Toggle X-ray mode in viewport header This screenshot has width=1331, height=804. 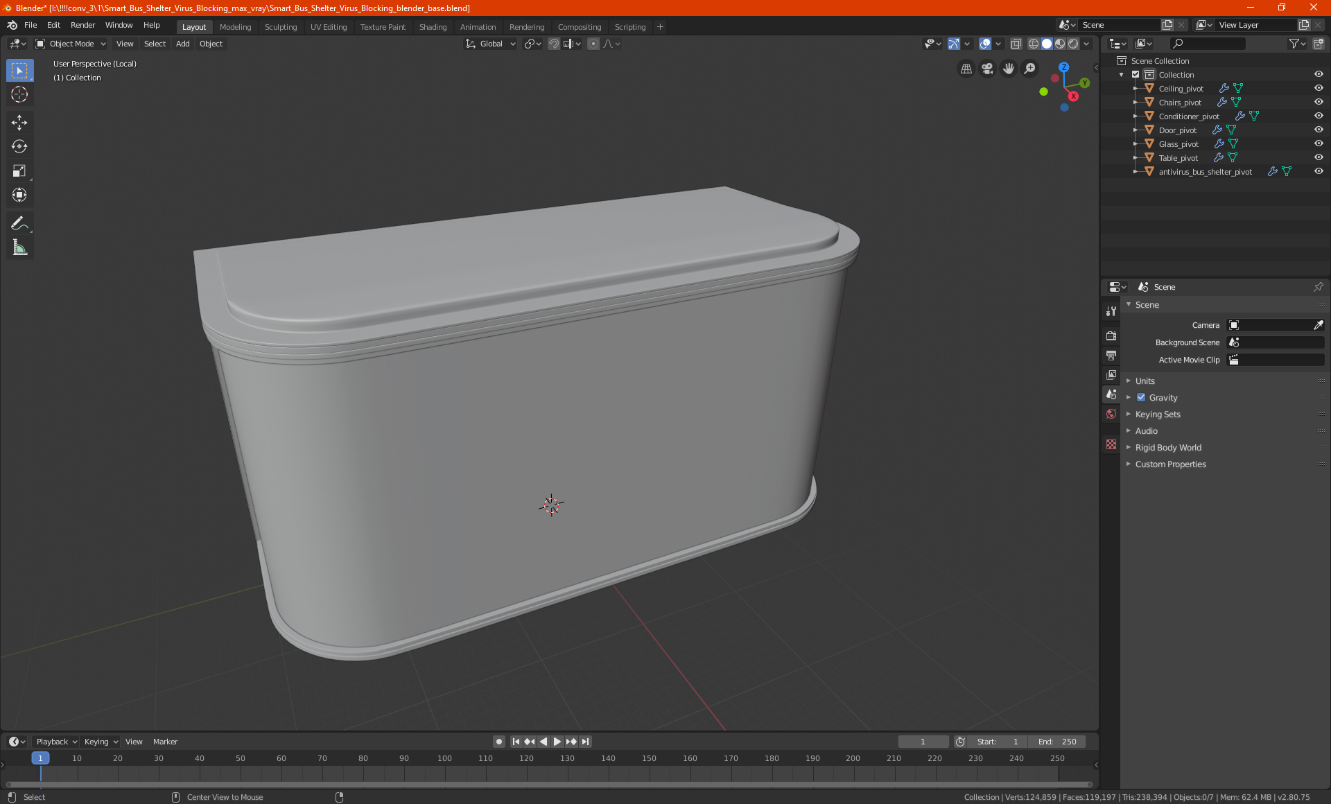pos(1016,44)
